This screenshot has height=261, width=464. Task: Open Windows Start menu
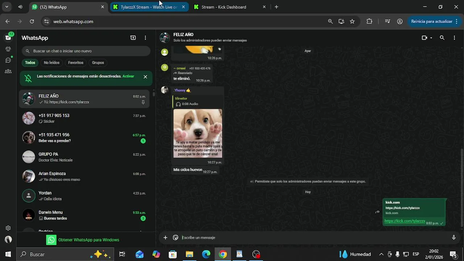click(x=8, y=254)
